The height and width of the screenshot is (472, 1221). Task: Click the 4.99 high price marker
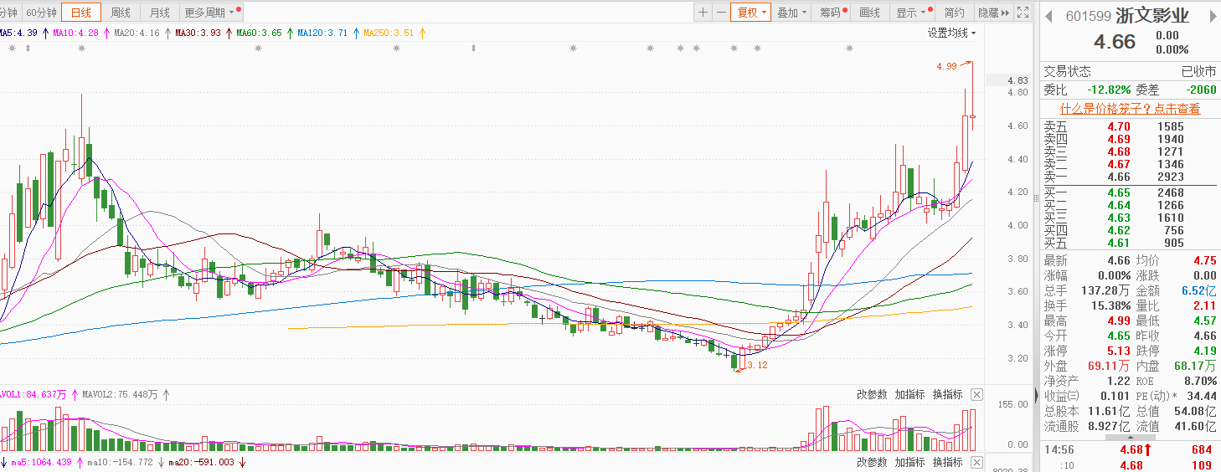(x=946, y=66)
